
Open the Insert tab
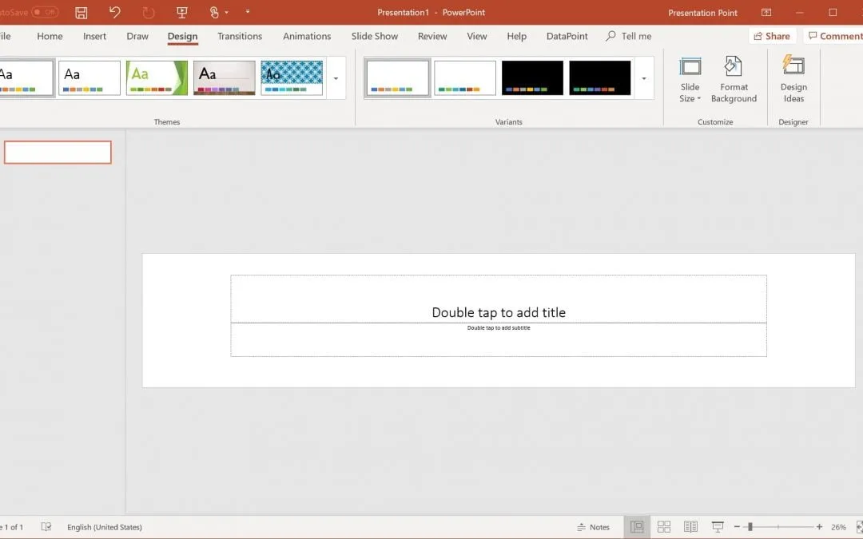(x=94, y=36)
